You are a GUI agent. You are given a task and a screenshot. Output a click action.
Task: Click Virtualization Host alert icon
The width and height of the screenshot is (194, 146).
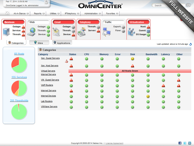tap(148, 27)
